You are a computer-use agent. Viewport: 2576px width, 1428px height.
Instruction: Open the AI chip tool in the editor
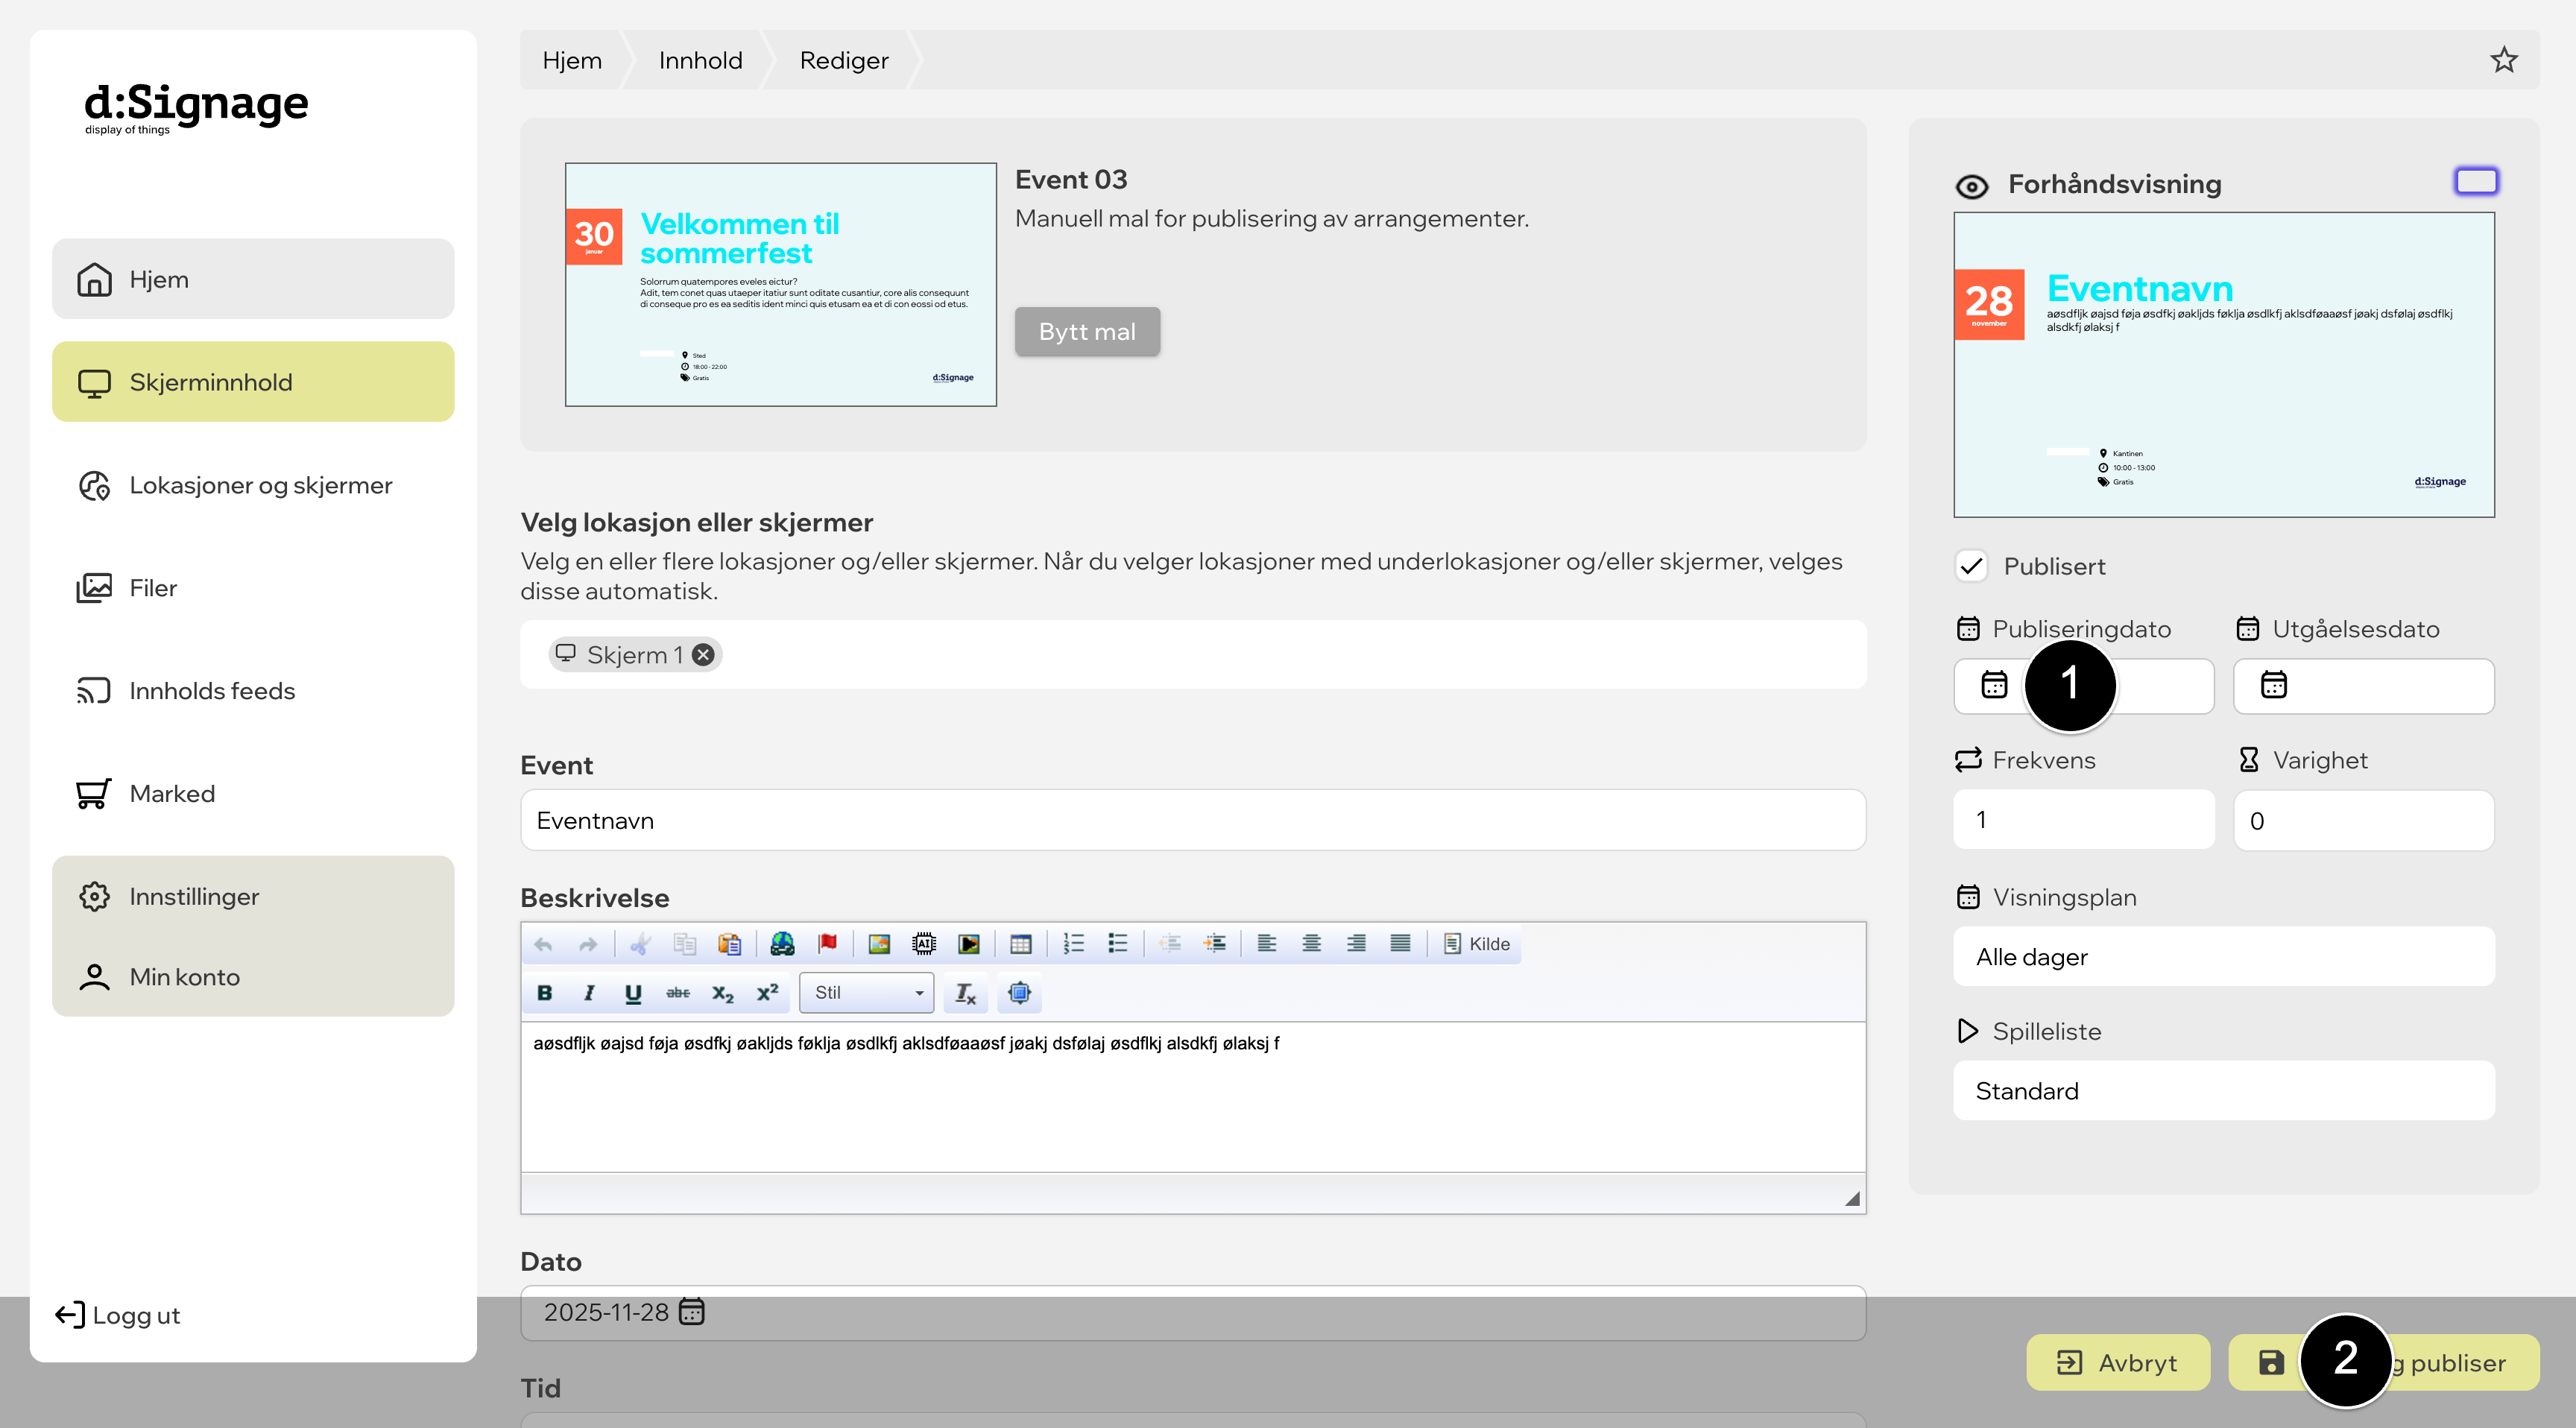[924, 944]
